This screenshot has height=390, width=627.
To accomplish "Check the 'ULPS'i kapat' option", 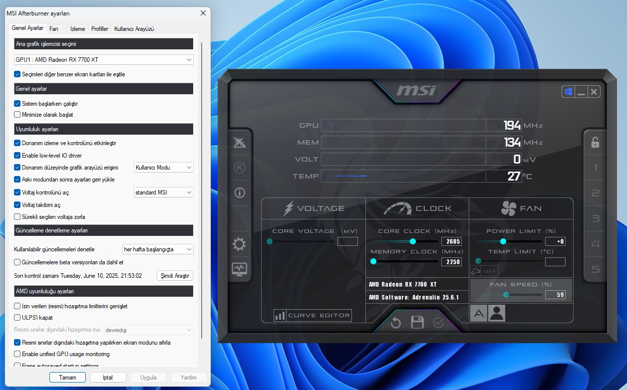I will (x=17, y=318).
